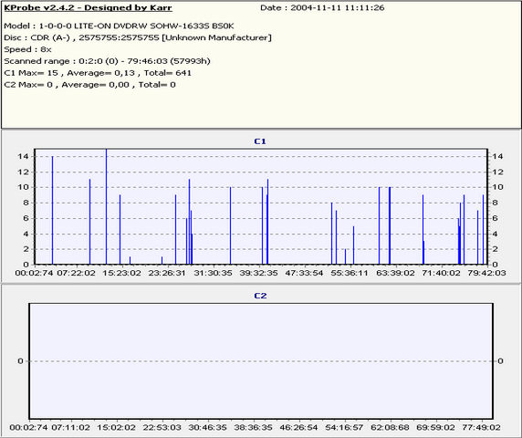The width and height of the screenshot is (522, 438).
Task: Click the 15:02:02 time label under C2 chart
Action: (116, 427)
